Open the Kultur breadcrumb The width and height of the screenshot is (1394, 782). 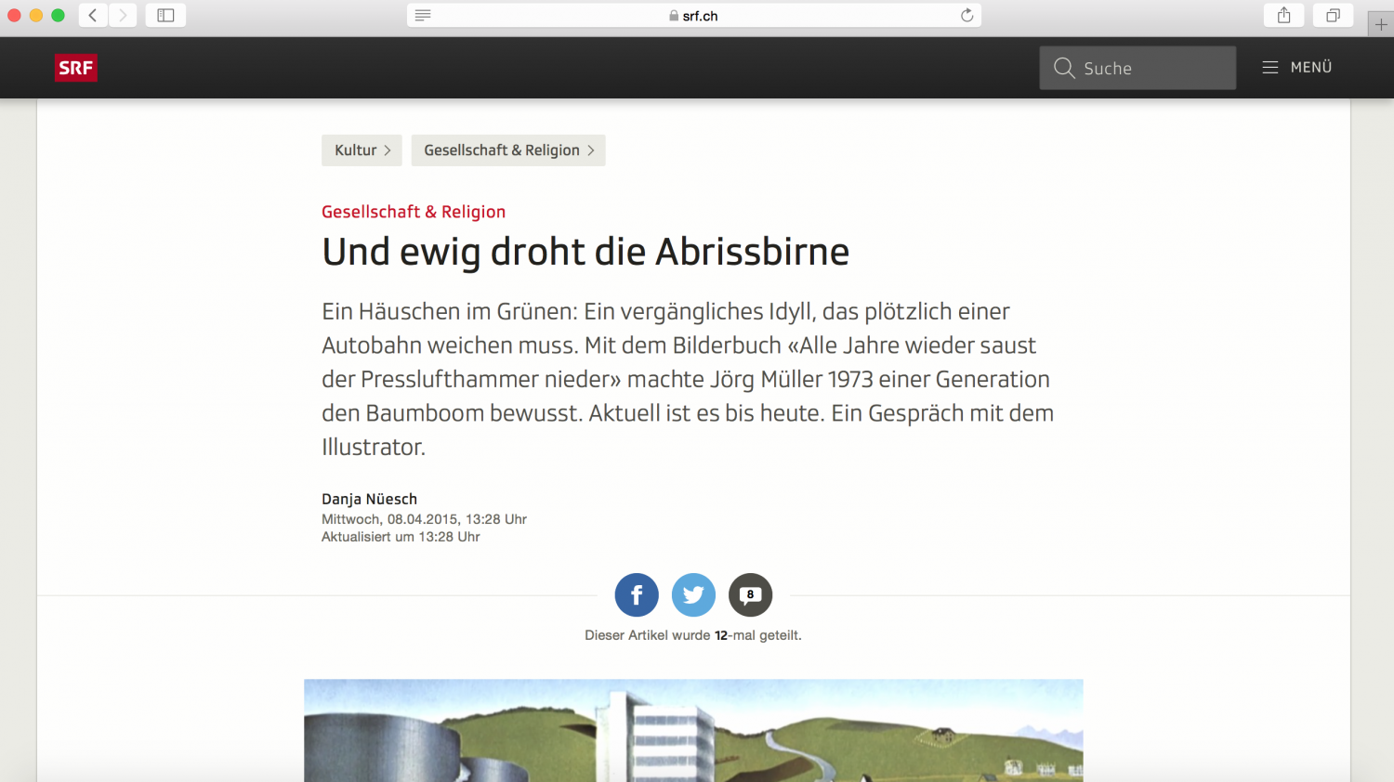click(x=362, y=150)
